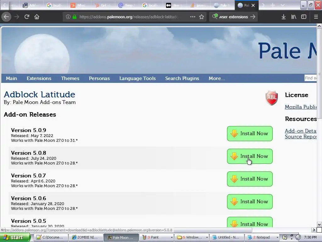
Task: Click the Adblock Latitude title heading
Action: (39, 95)
